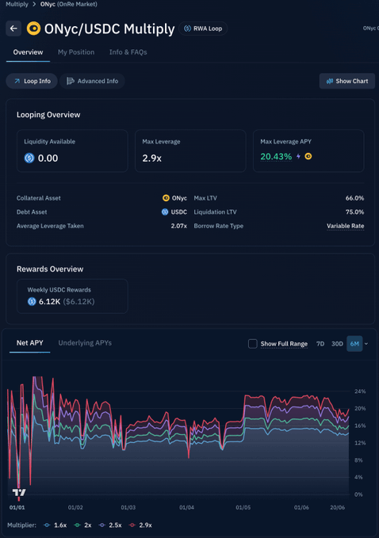Click the Variable Rate link
The height and width of the screenshot is (538, 379).
[346, 226]
